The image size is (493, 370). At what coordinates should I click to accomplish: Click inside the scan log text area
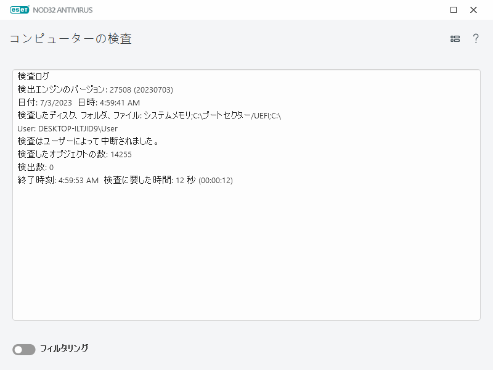(x=246, y=247)
